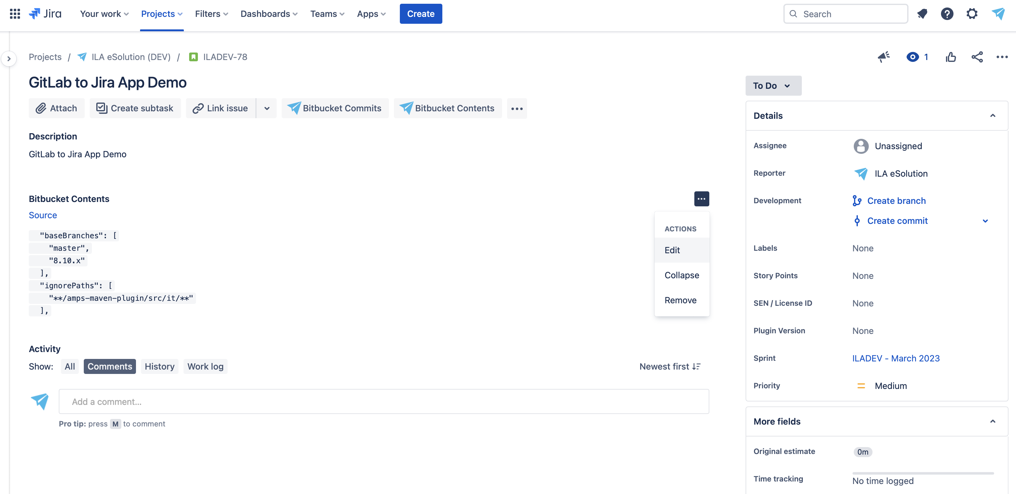The image size is (1016, 494).
Task: Open ILA eSolution (DEV) breadcrumb
Action: pyautogui.click(x=131, y=57)
